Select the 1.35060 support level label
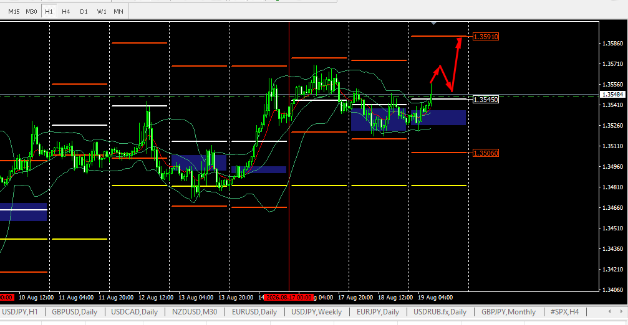 coord(486,153)
